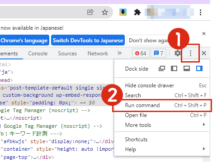The height and width of the screenshot is (162, 217).
Task: Expand more DevTools tabs chevron
Action: (x=119, y=53)
